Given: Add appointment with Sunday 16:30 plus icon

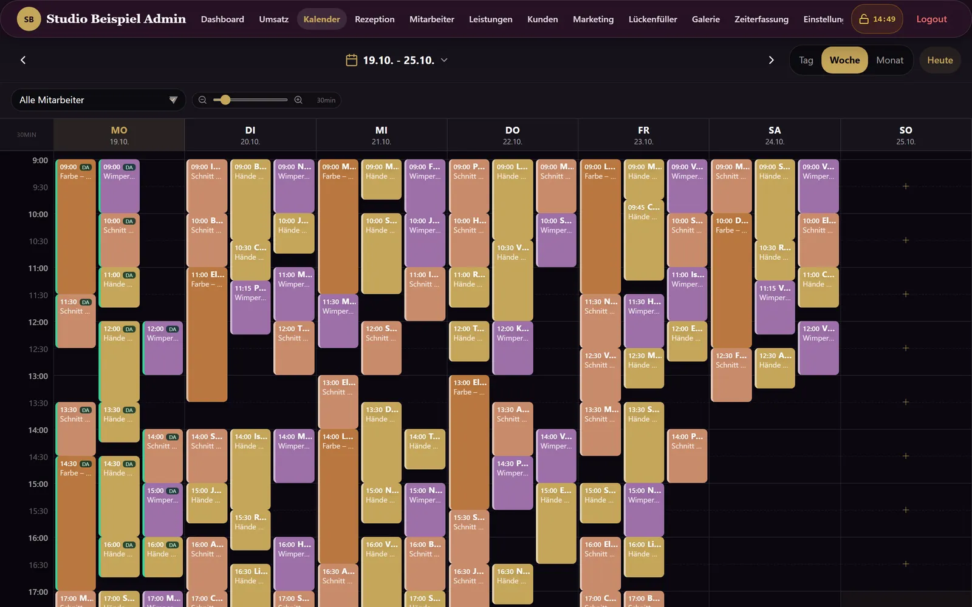Looking at the screenshot, I should [905, 564].
